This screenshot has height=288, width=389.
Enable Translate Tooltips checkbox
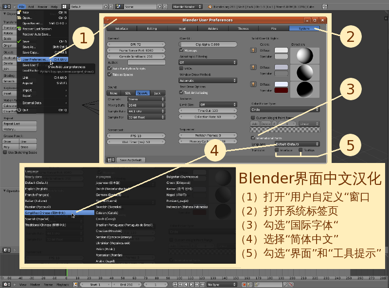(x=301, y=150)
